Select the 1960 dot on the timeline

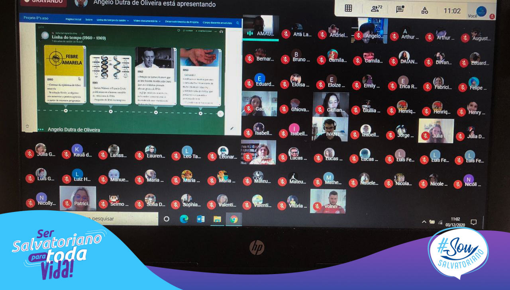66,110
